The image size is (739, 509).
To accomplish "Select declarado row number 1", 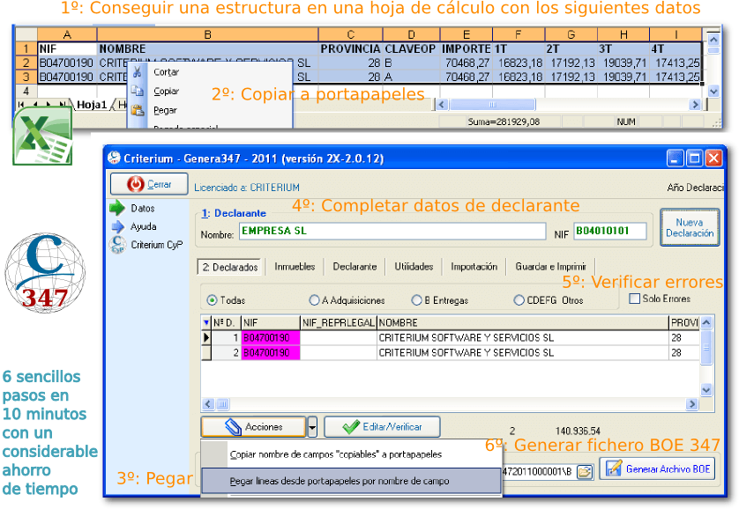I will [x=206, y=338].
